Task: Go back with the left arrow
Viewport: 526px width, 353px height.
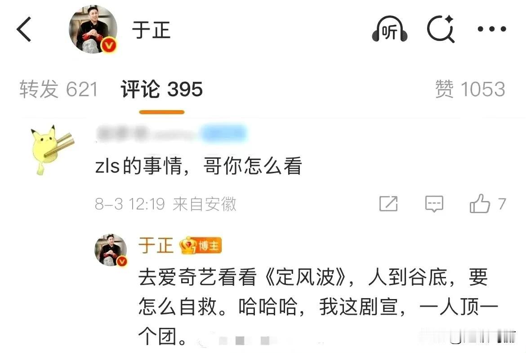Action: [24, 30]
